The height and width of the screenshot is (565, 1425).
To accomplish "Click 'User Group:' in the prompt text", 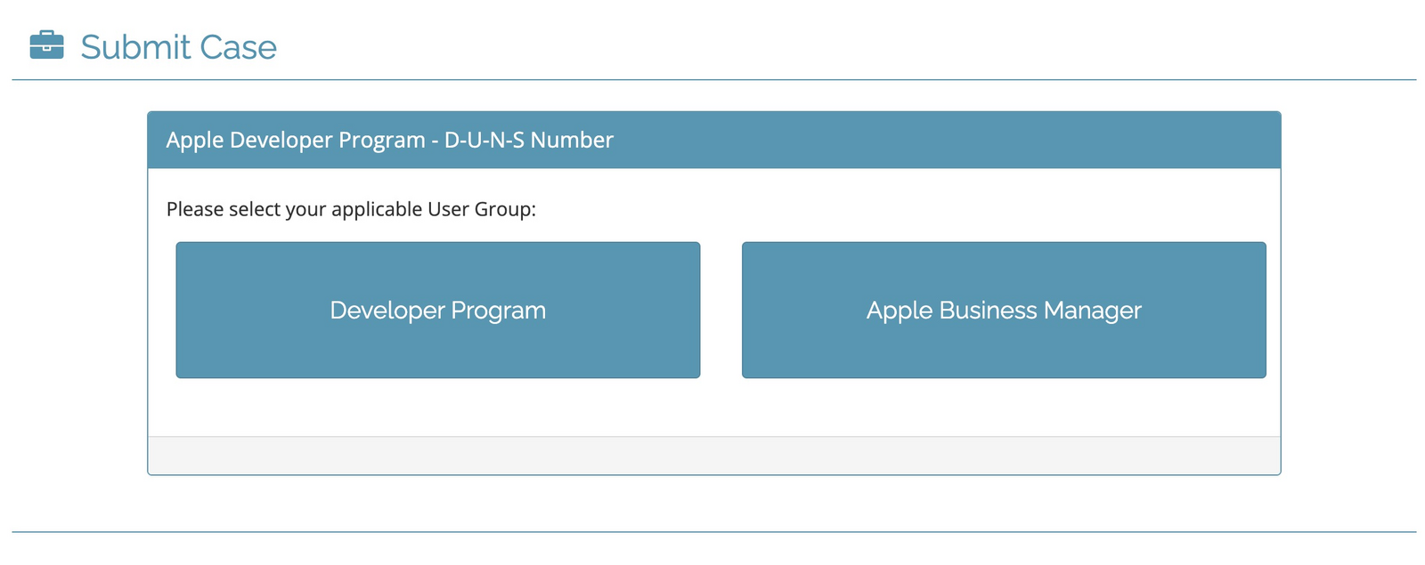I will tap(481, 209).
